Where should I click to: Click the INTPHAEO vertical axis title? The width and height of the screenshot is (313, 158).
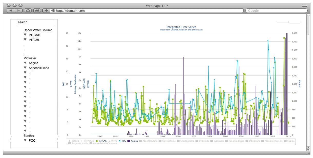84,84
